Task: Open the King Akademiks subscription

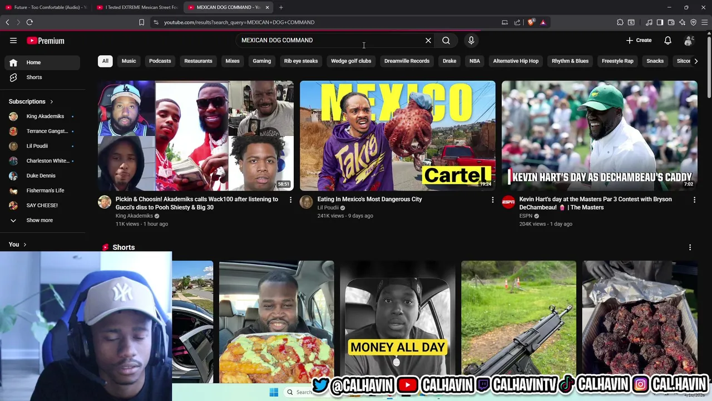Action: pos(42,116)
